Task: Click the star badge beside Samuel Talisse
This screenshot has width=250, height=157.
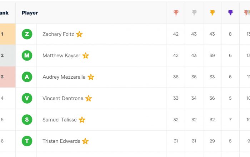Action: (x=82, y=120)
